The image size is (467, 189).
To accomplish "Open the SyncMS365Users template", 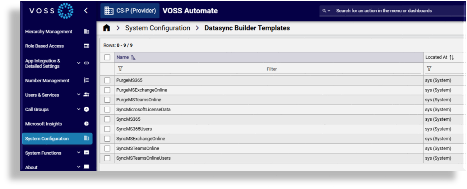I will [x=134, y=129].
